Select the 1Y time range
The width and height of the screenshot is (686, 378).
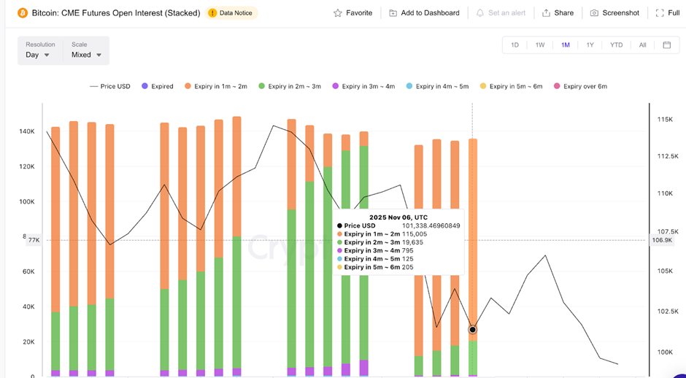click(x=590, y=45)
